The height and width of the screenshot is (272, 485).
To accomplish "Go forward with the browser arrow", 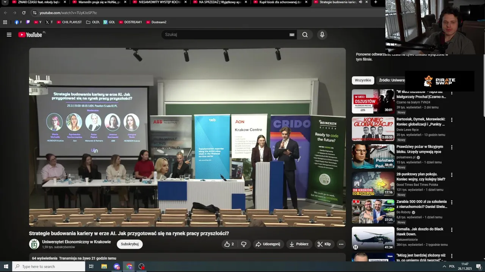I will (14, 13).
